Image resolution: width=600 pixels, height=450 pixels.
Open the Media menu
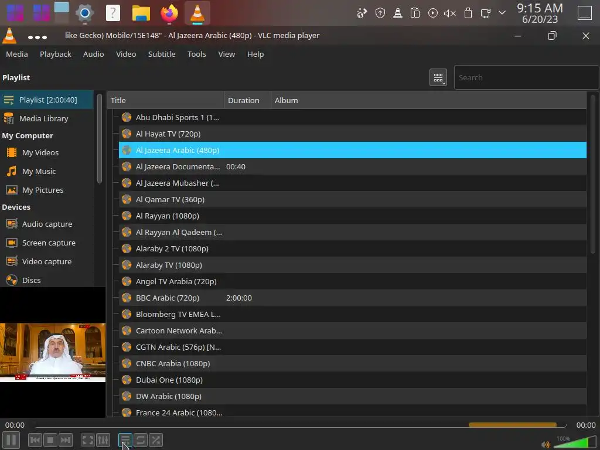pyautogui.click(x=17, y=54)
